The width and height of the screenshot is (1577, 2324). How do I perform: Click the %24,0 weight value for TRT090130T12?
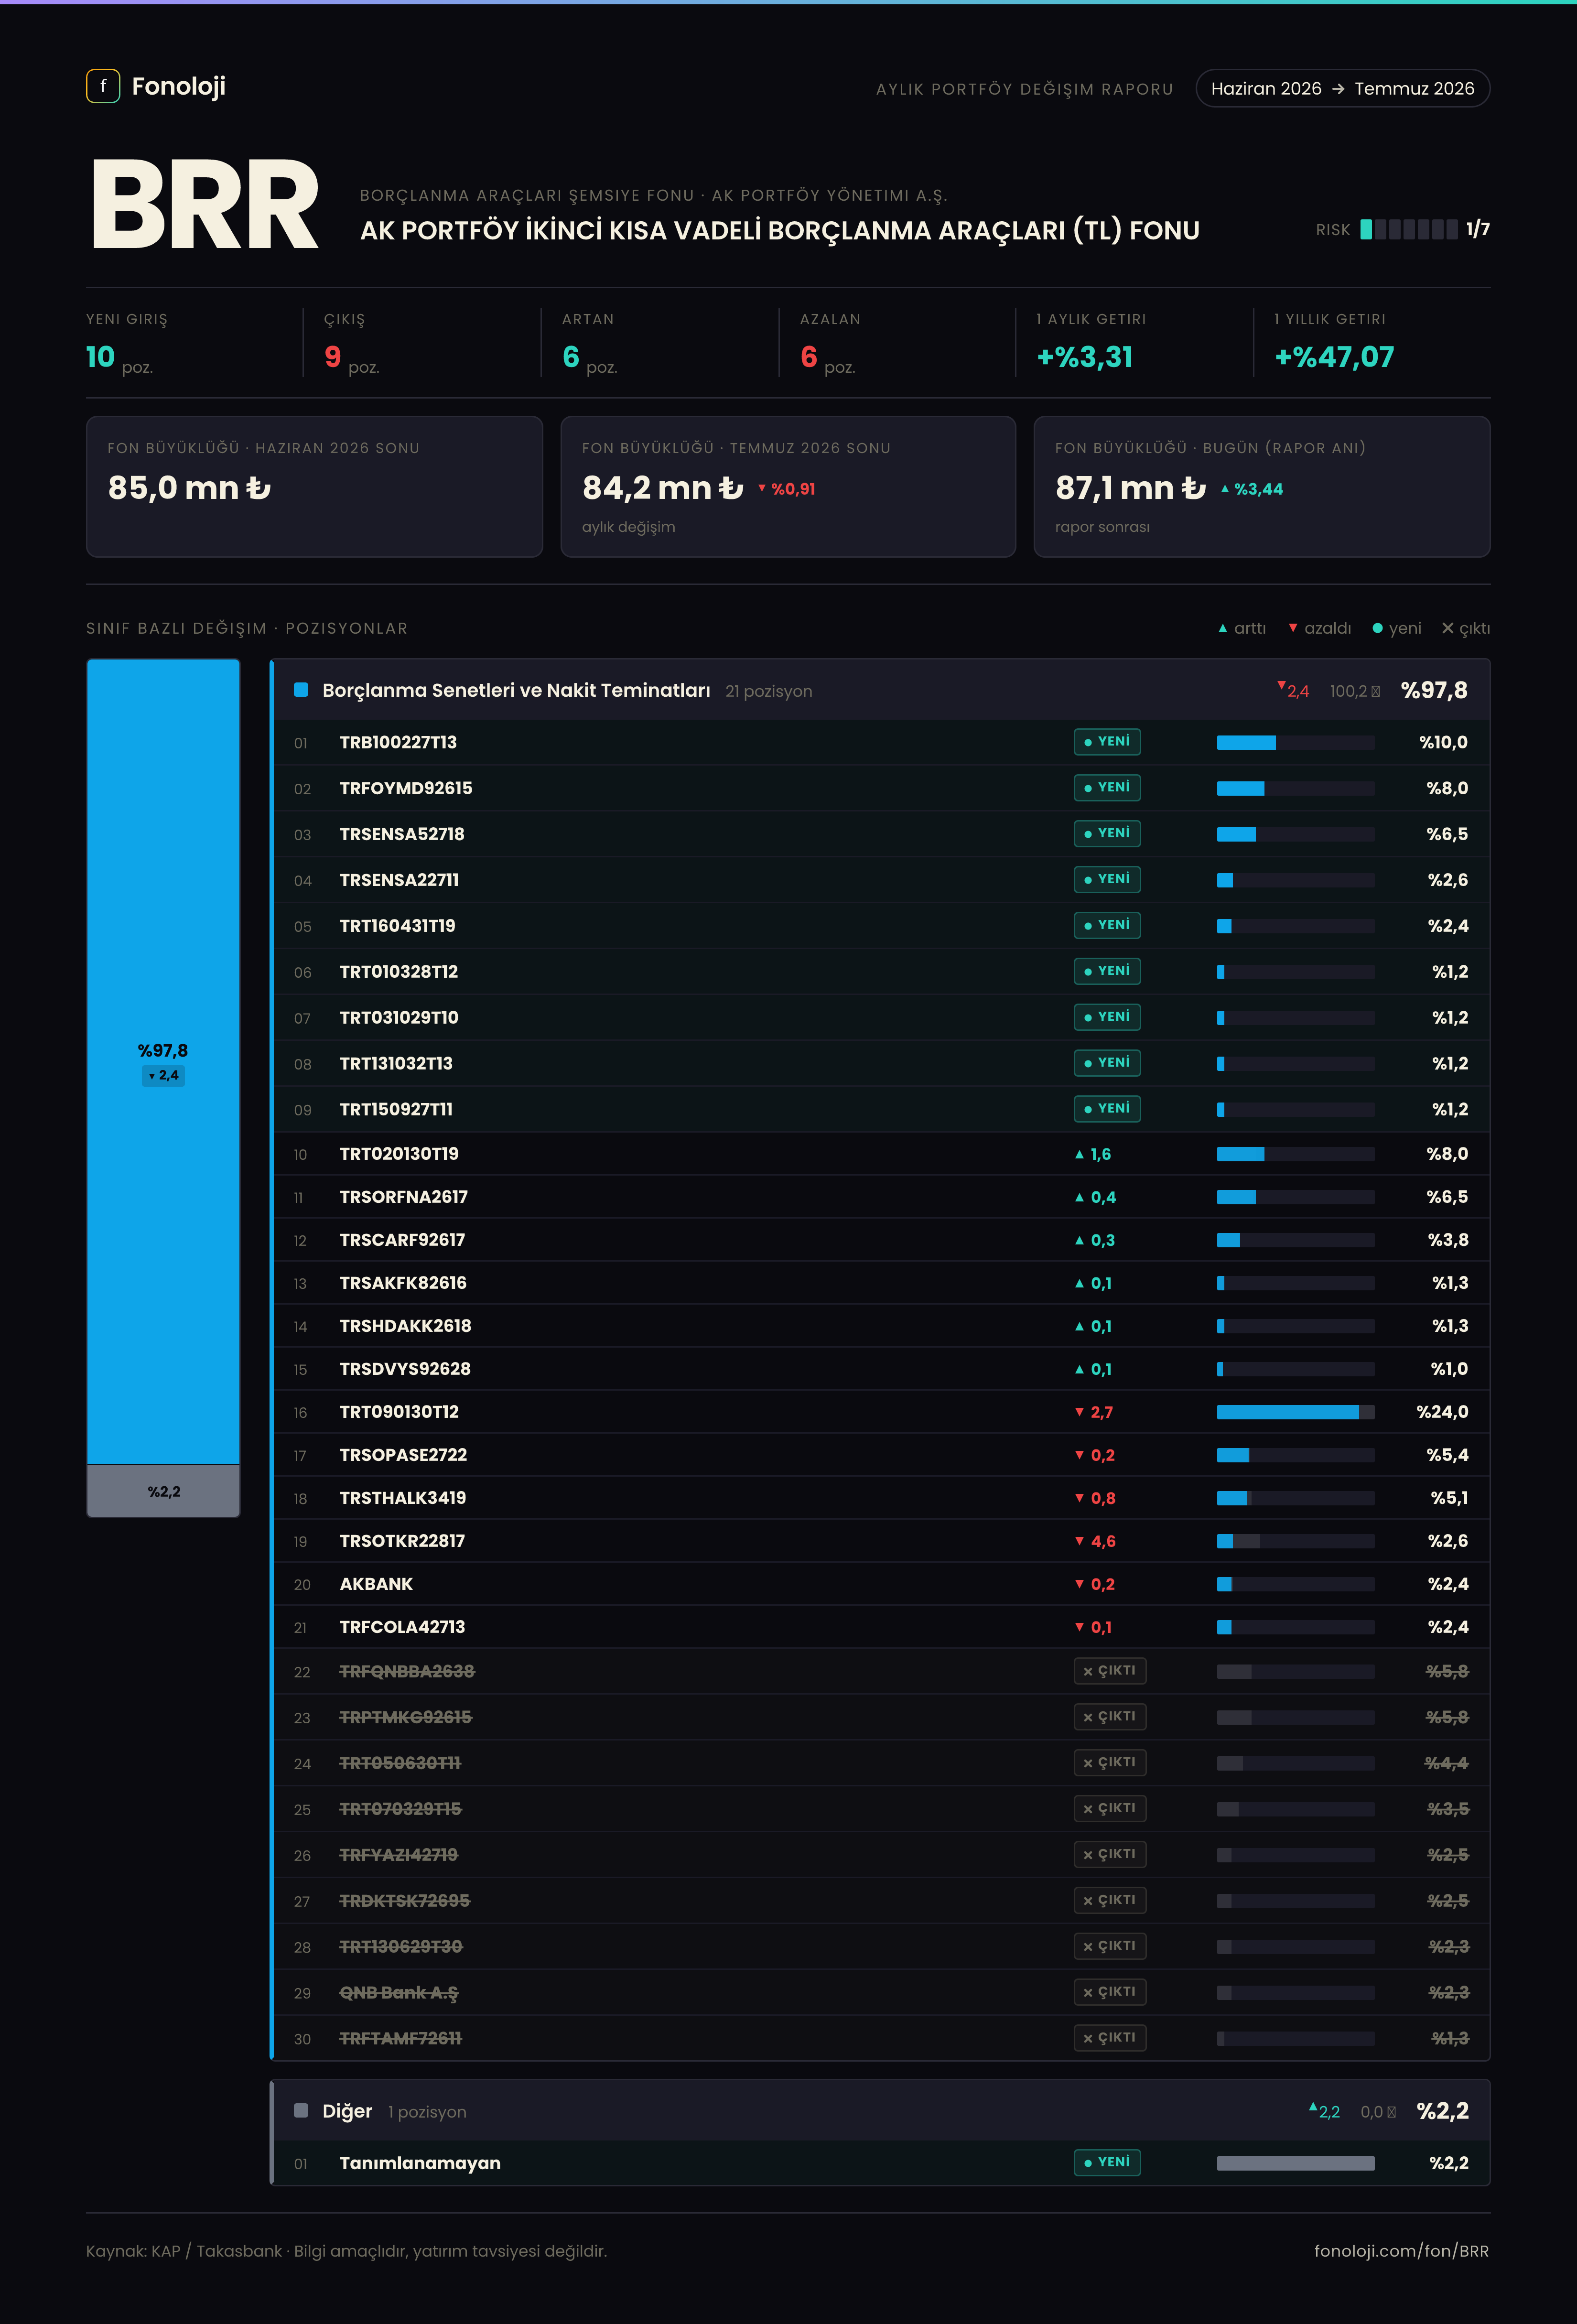tap(1442, 1412)
